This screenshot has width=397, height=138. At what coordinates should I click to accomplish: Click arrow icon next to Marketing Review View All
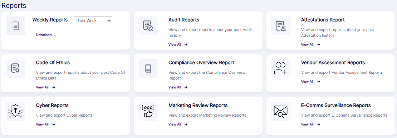pyautogui.click(x=186, y=124)
